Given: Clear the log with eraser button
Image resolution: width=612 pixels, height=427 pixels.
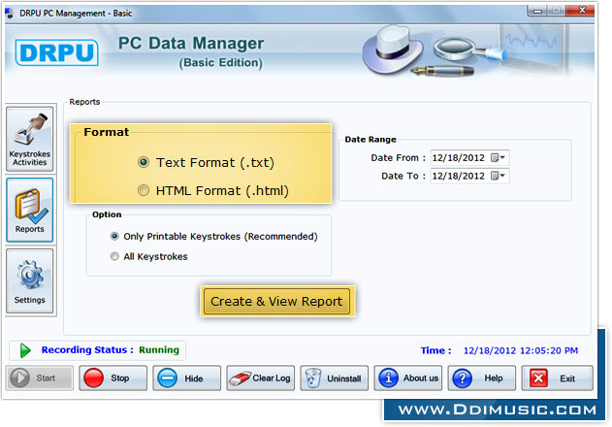Looking at the screenshot, I should click(x=260, y=378).
